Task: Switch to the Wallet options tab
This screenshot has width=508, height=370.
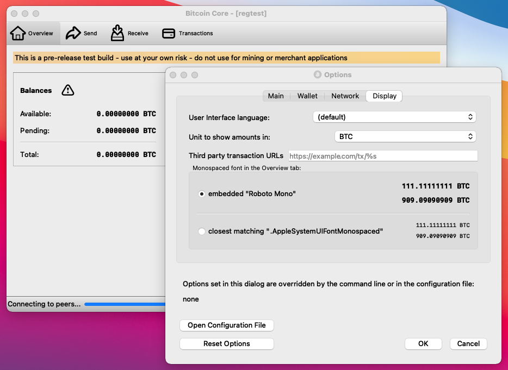Action: coord(307,96)
